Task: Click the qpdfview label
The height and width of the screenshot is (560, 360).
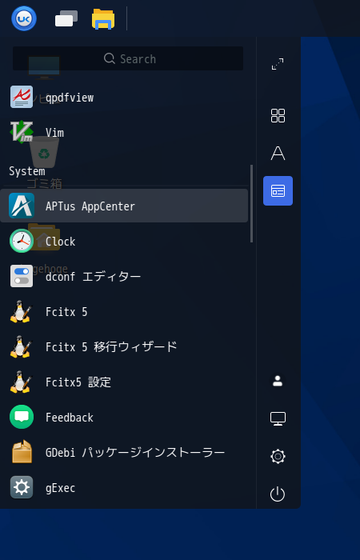Action: pyautogui.click(x=70, y=98)
